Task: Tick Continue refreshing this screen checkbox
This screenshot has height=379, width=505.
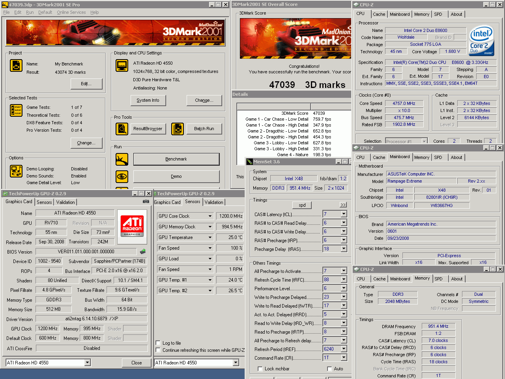Action: [x=158, y=350]
